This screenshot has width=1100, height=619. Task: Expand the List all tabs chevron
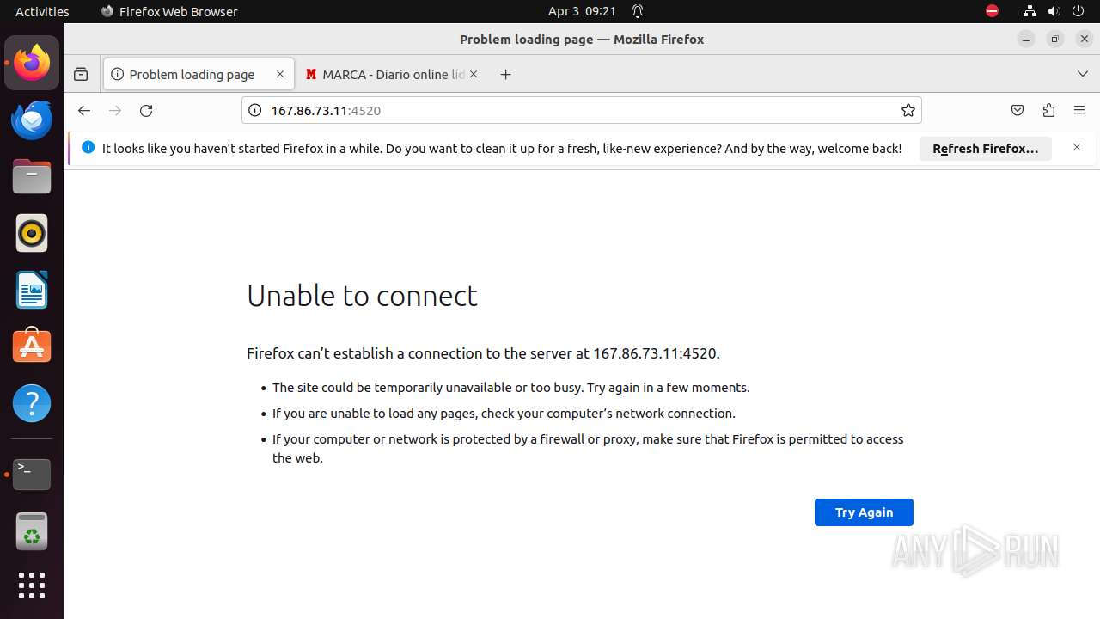1082,75
